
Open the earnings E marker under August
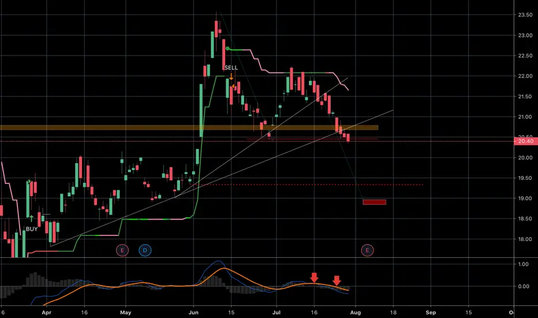367,250
